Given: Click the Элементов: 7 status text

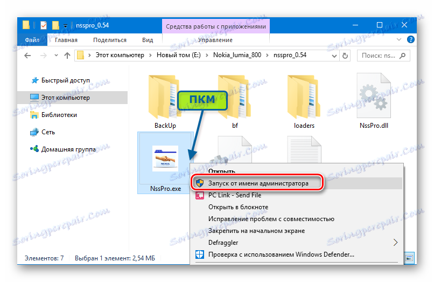Looking at the screenshot, I should tap(44, 258).
